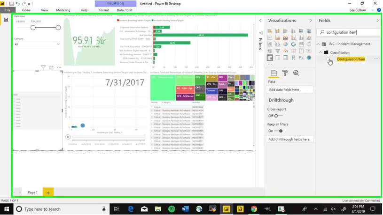This screenshot has height=215, width=383.
Task: Choose the Map visualization globe icon
Action: click(x=309, y=44)
